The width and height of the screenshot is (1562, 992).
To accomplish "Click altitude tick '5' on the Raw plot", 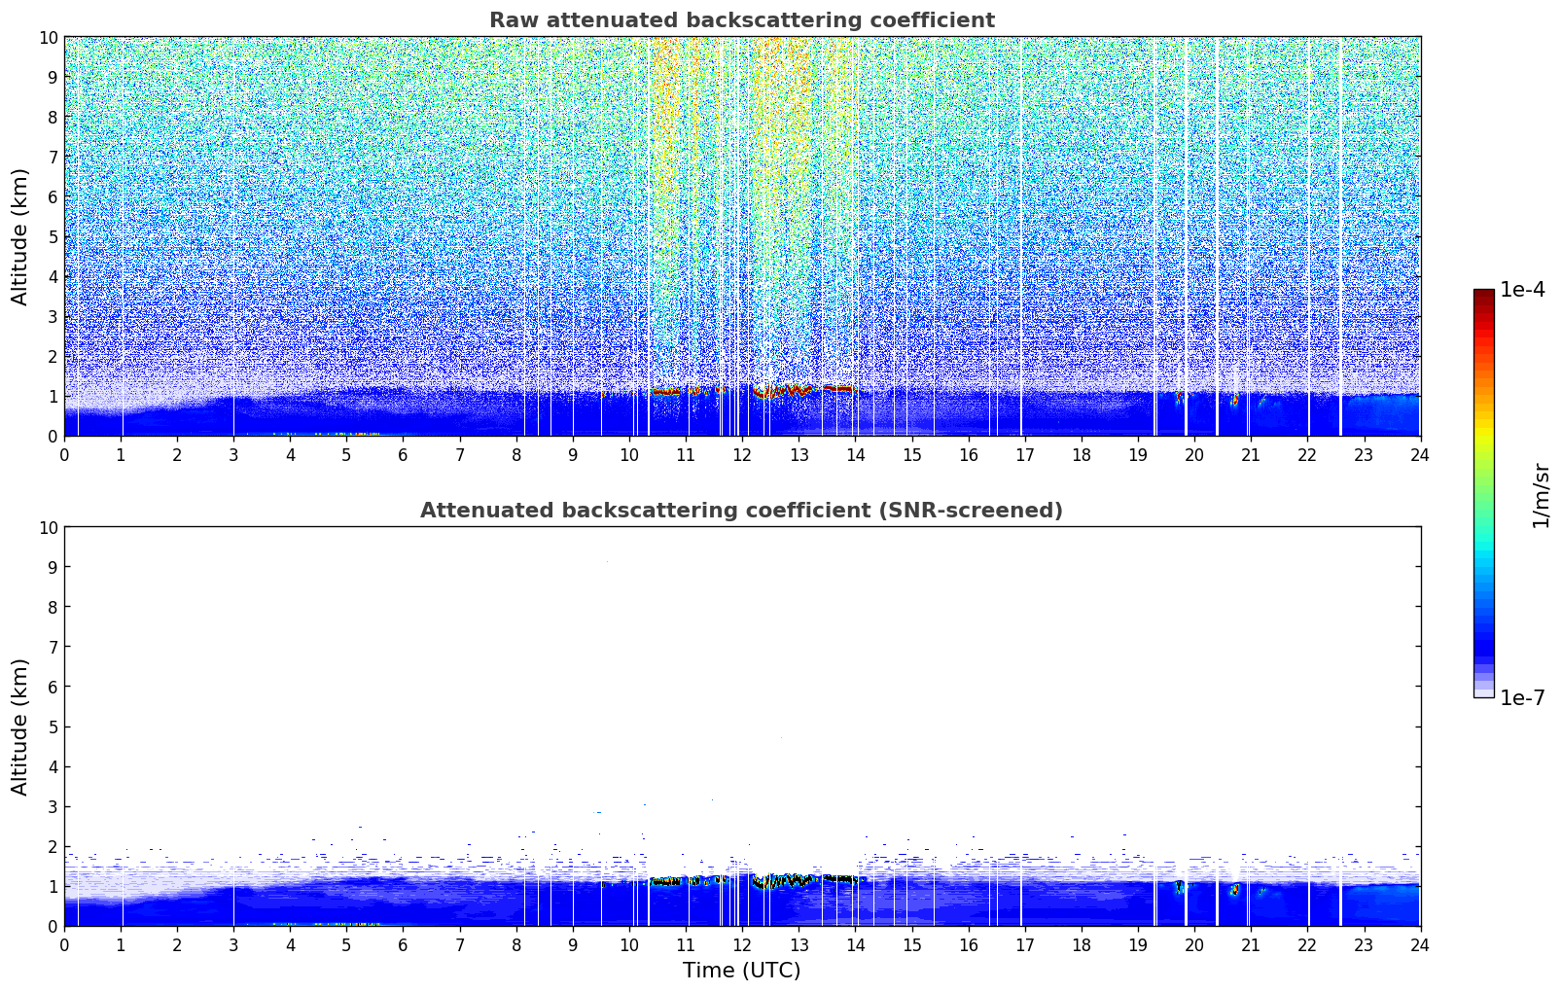I will 53,236.
